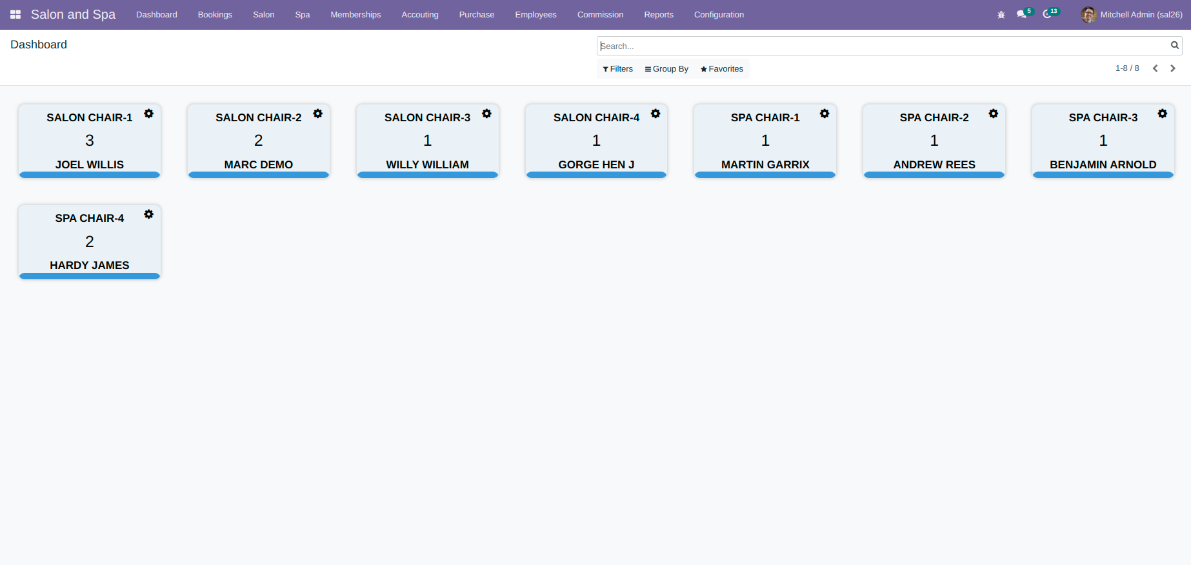Click the debug bug icon in navbar
This screenshot has width=1191, height=565.
[1001, 15]
